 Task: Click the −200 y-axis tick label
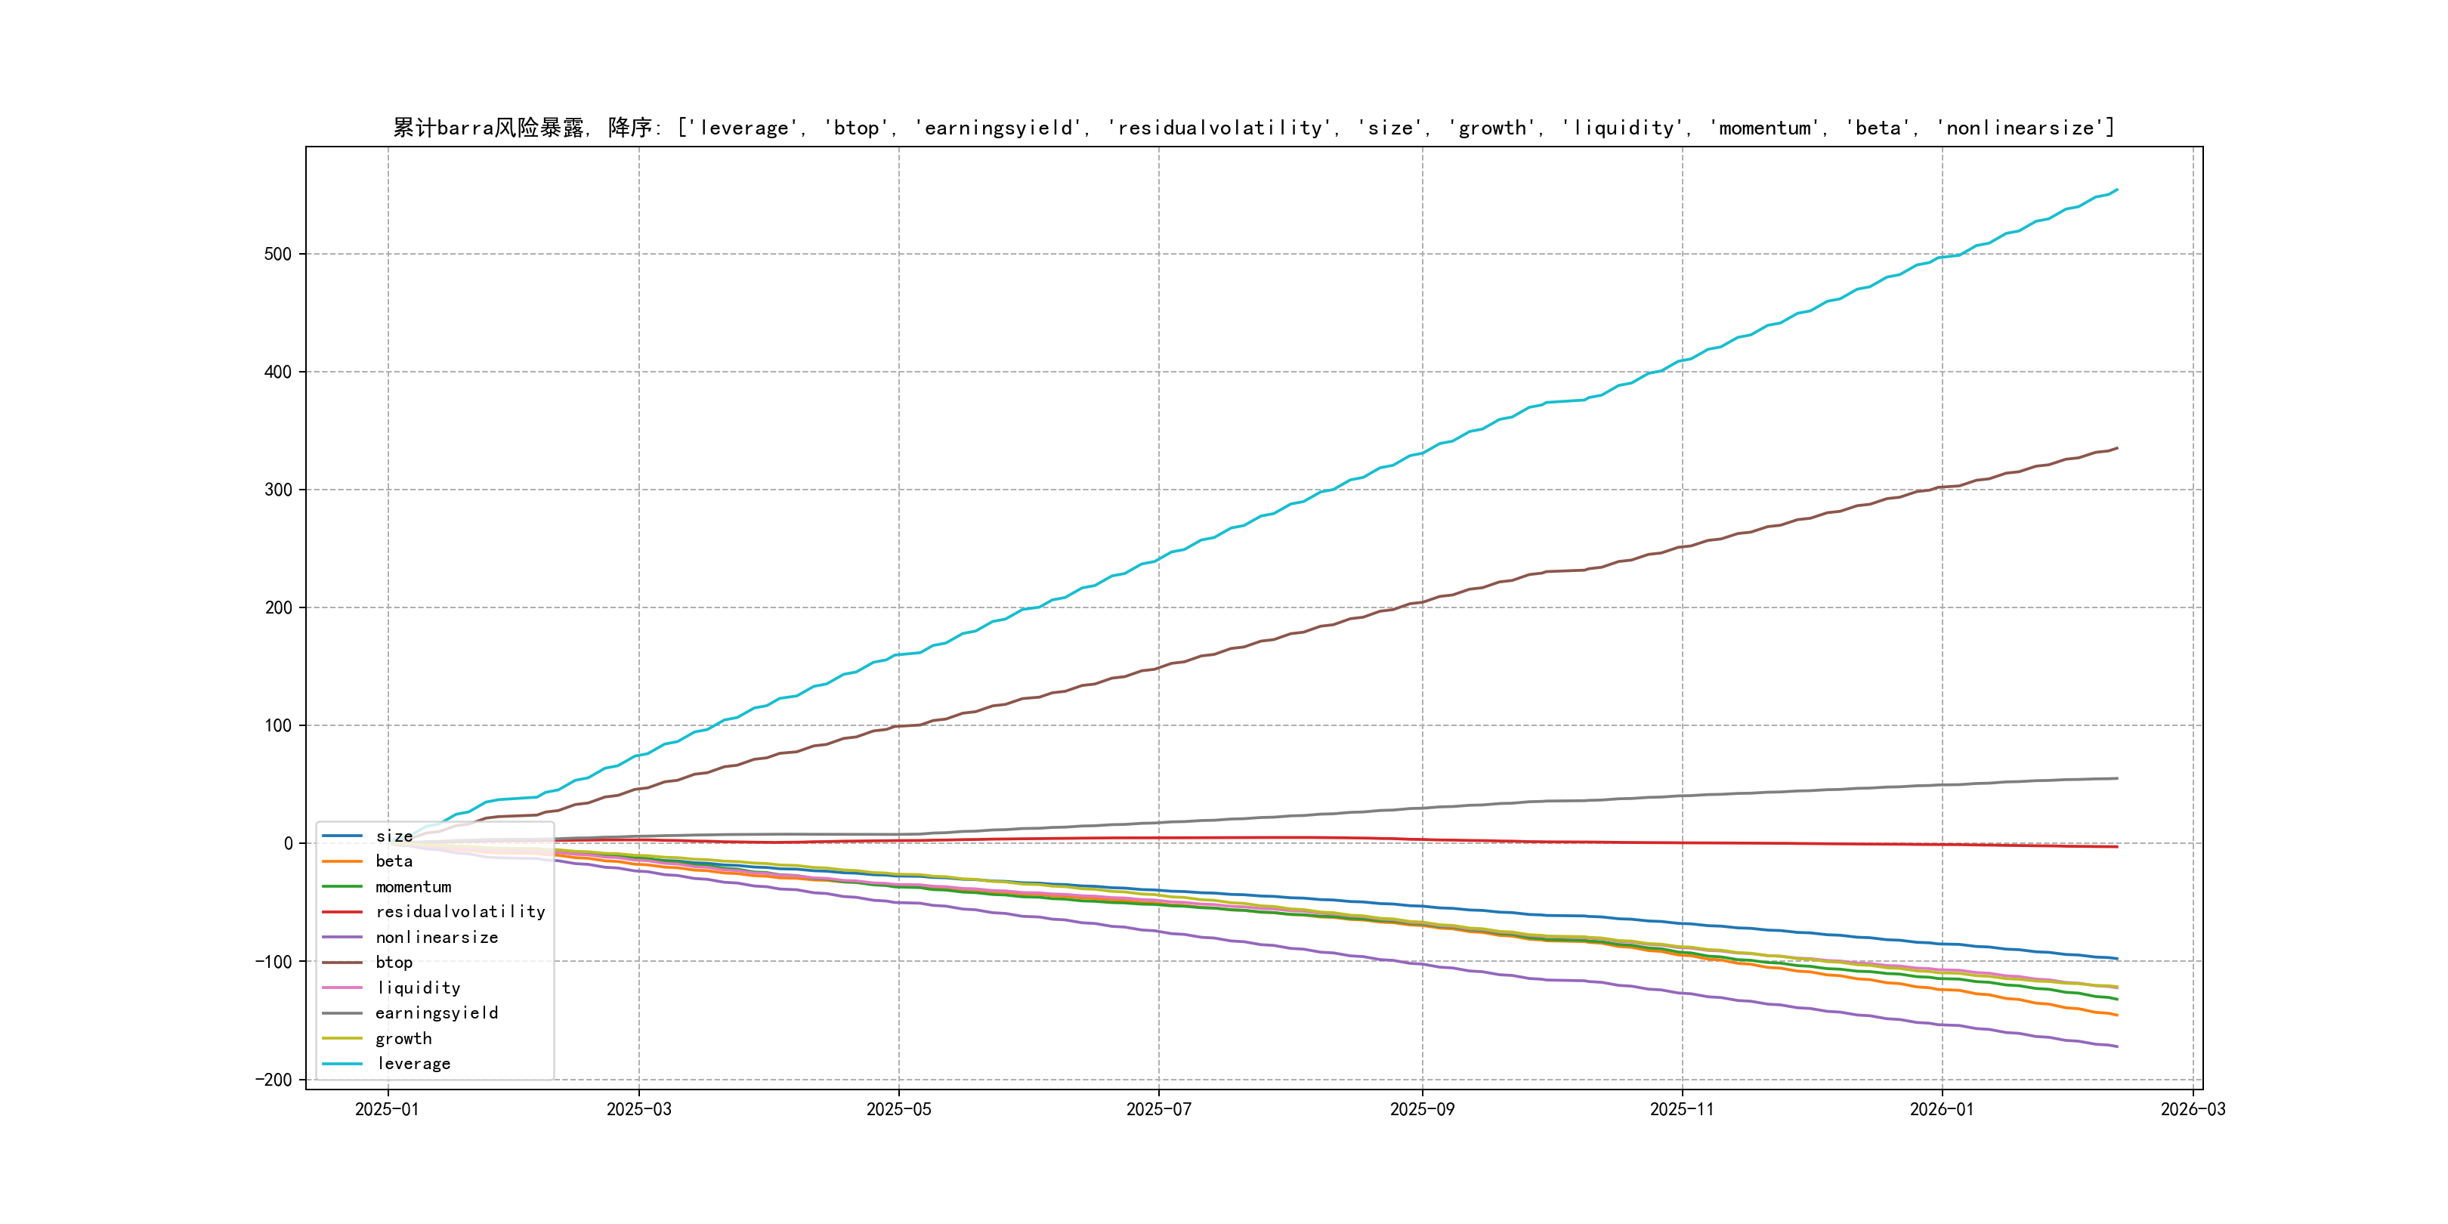(x=274, y=1080)
